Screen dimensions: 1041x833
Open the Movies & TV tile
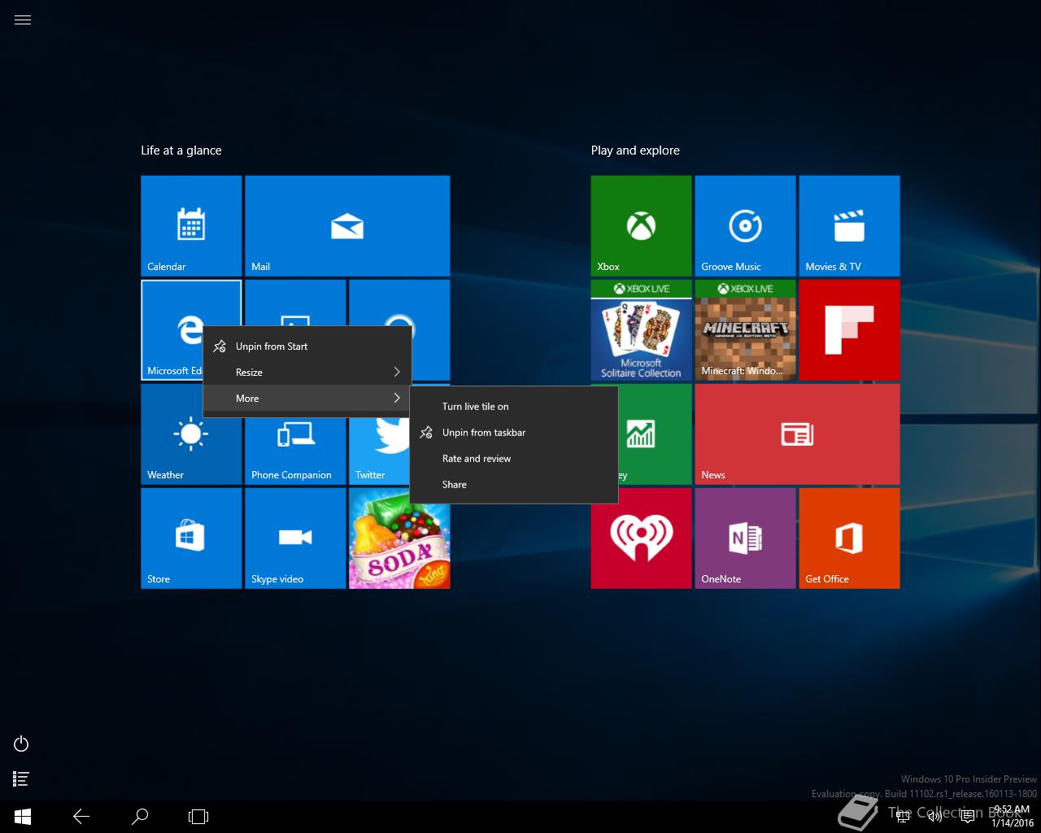tap(849, 226)
